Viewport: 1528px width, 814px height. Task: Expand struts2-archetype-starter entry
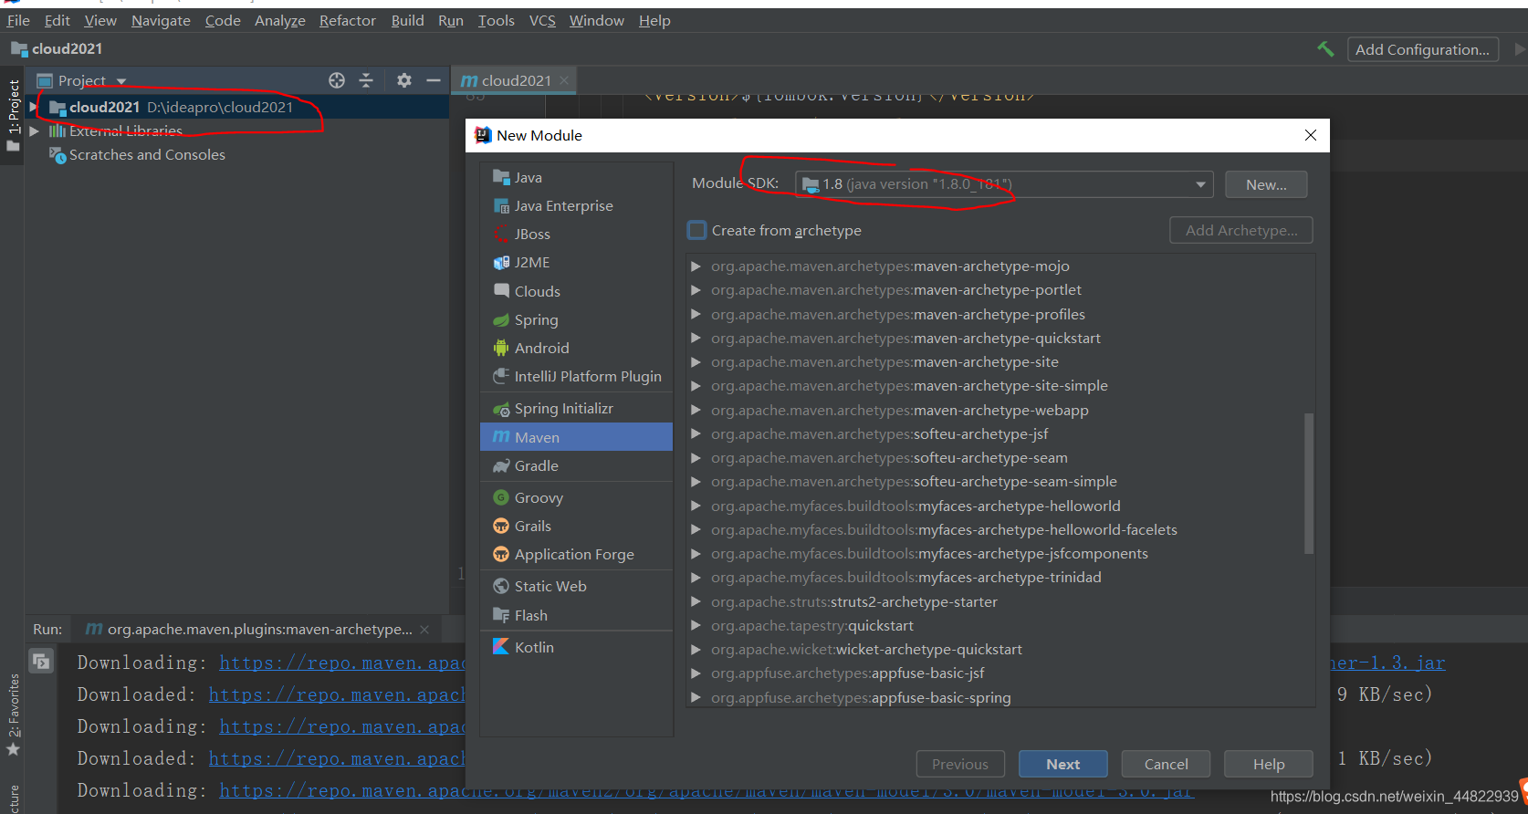coord(696,601)
